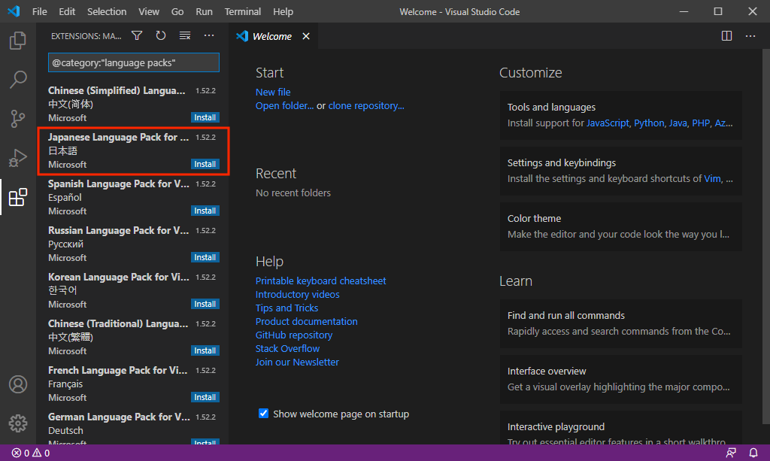This screenshot has width=770, height=461.
Task: Open the Explorer view in activity bar
Action: [x=18, y=41]
